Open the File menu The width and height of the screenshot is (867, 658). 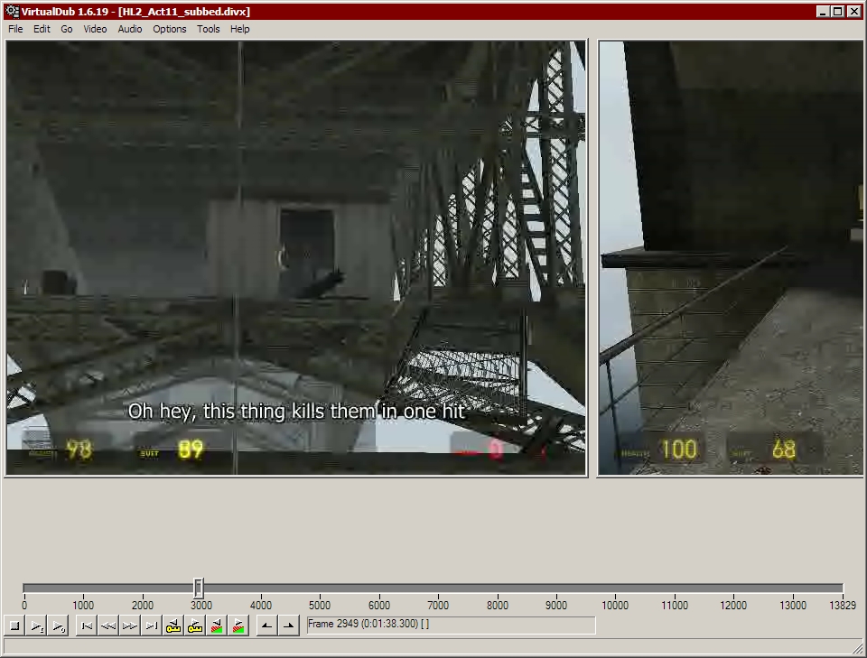click(15, 29)
